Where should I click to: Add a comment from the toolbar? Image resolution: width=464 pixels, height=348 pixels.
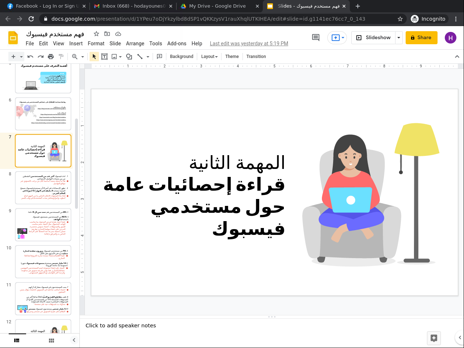point(159,57)
